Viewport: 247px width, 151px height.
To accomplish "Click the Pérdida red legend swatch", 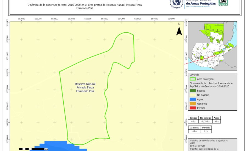I will [x=193, y=108].
